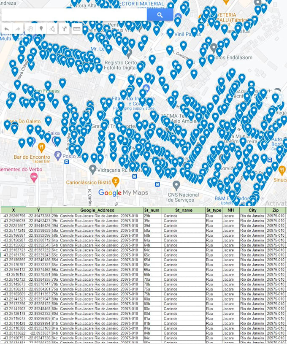
Task: Click Y cell -22.8933637
Action: click(38, 333)
